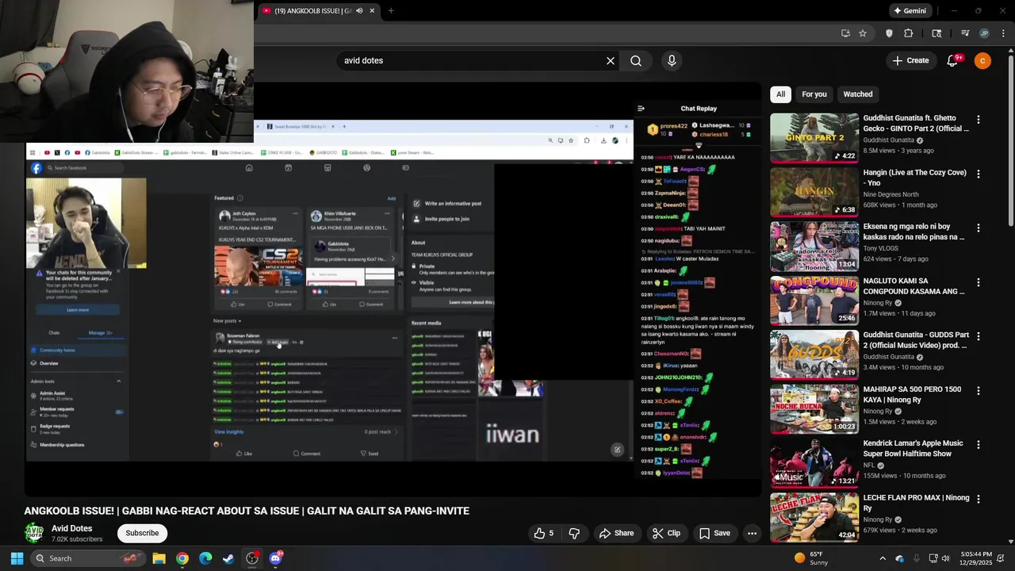Open File Explorer from the taskbar
Viewport: 1015px width, 571px height.
coord(159,558)
